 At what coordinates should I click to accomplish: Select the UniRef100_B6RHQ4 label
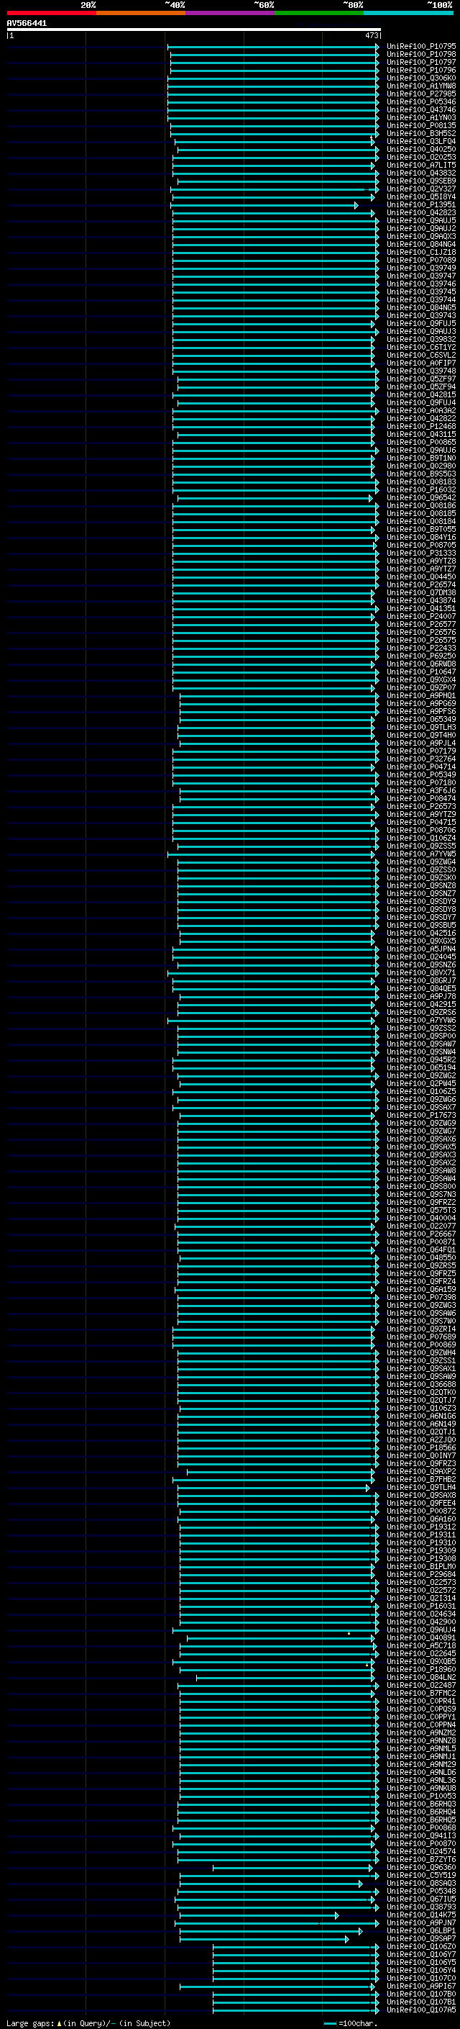coord(421,1812)
